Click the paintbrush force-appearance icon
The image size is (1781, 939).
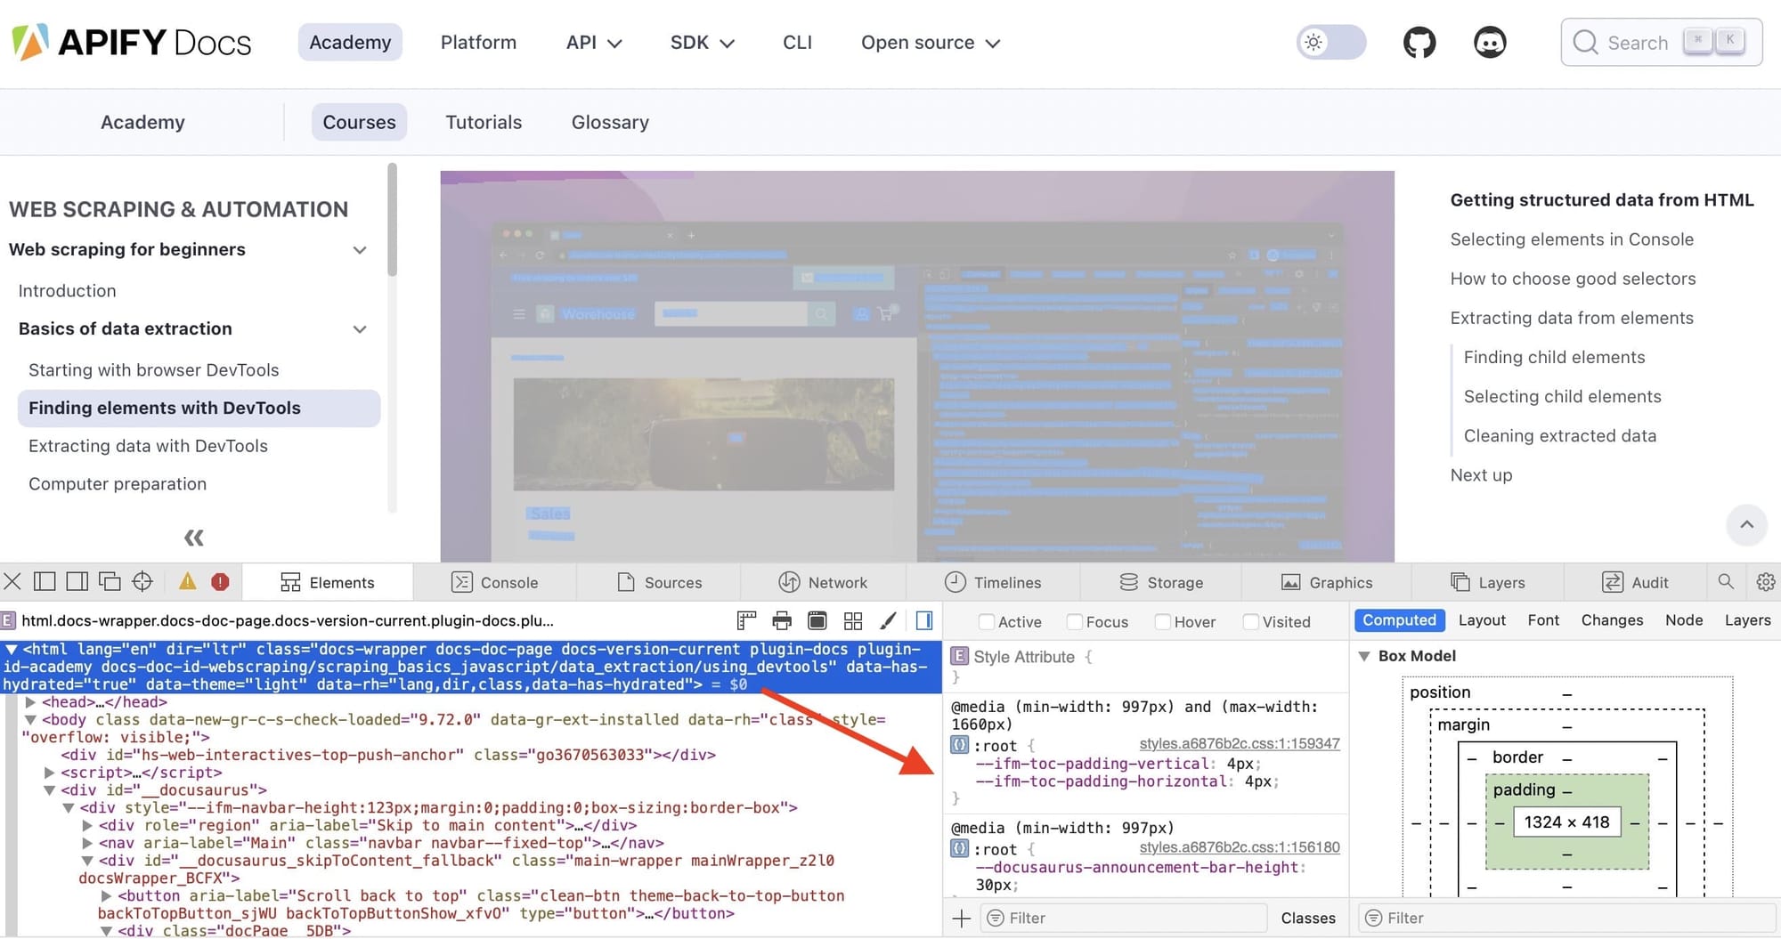pyautogui.click(x=888, y=620)
